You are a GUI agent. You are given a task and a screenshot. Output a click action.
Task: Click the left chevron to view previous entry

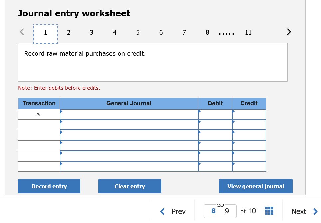click(x=21, y=32)
